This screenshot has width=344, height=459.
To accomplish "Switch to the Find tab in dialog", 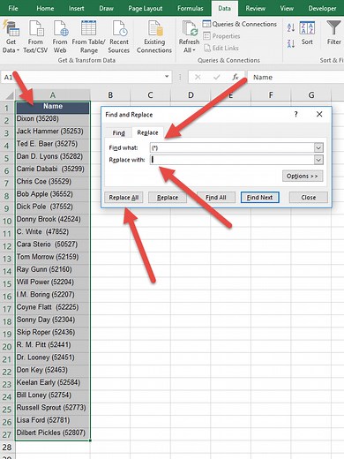I will point(118,133).
